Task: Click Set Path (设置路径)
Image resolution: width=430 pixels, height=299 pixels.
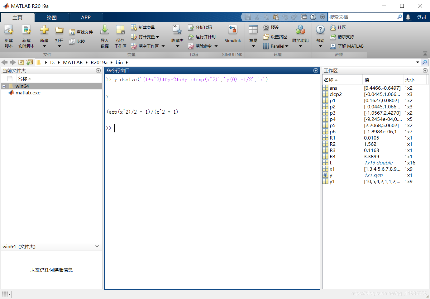Action: pos(275,37)
